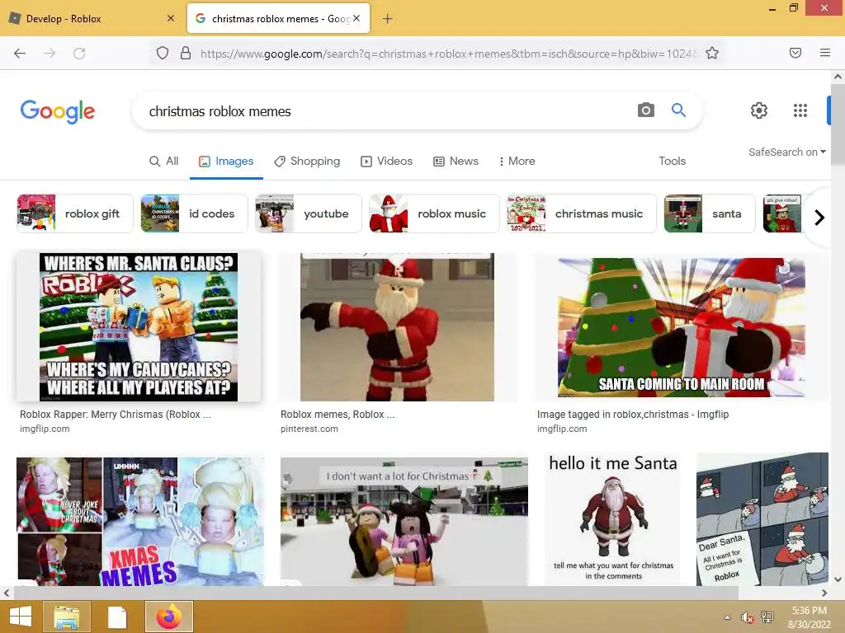Open the Tools filter options
This screenshot has width=845, height=633.
[672, 161]
